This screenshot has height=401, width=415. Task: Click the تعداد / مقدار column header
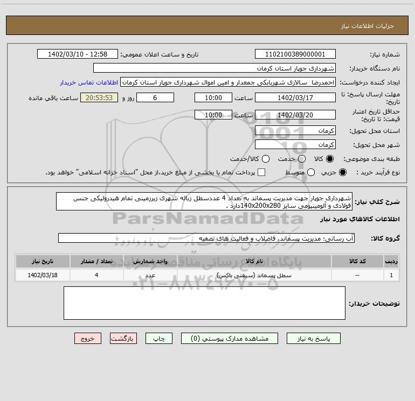pos(96,261)
